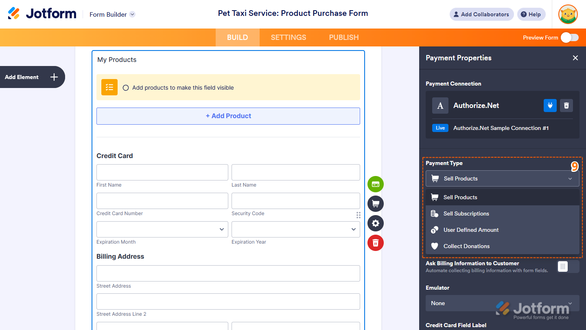Delete the payment field with red trash icon

(376, 243)
